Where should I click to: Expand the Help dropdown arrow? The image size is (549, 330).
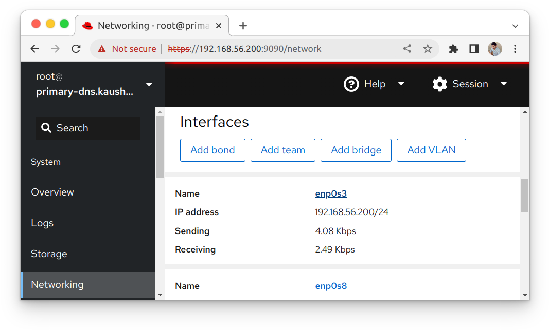click(x=401, y=84)
